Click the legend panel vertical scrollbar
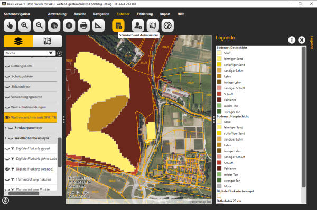This screenshot has width=317, height=210. (303, 117)
